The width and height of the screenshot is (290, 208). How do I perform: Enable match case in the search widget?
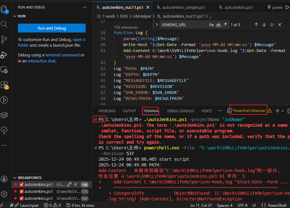(211, 24)
